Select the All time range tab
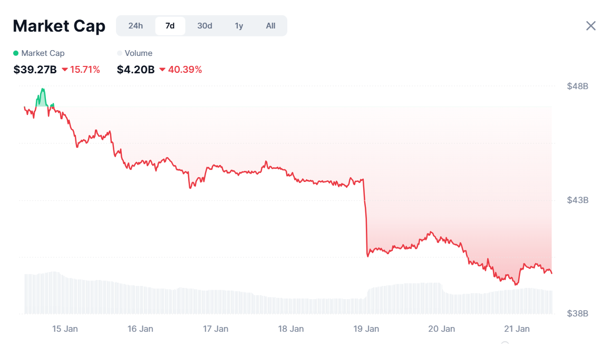Viewport: 611px width, 356px height. (x=270, y=25)
